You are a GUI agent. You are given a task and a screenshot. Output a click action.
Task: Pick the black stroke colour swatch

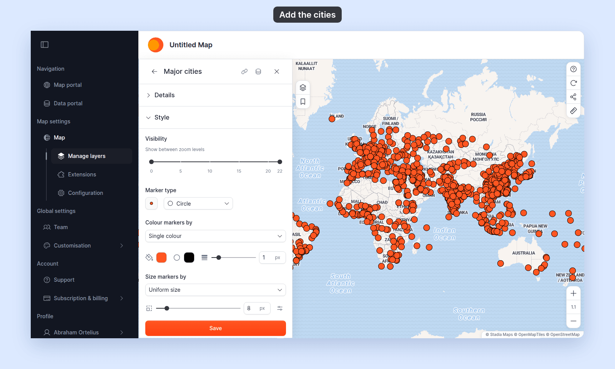(189, 258)
